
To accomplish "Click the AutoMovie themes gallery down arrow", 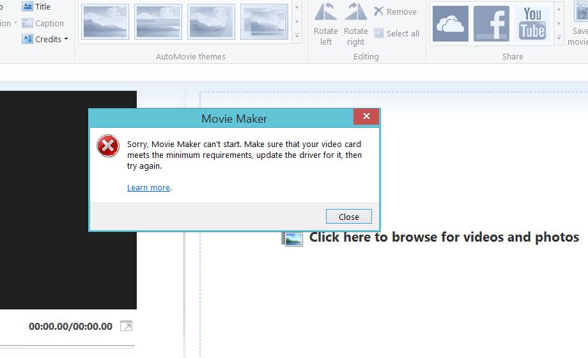I will [x=297, y=22].
